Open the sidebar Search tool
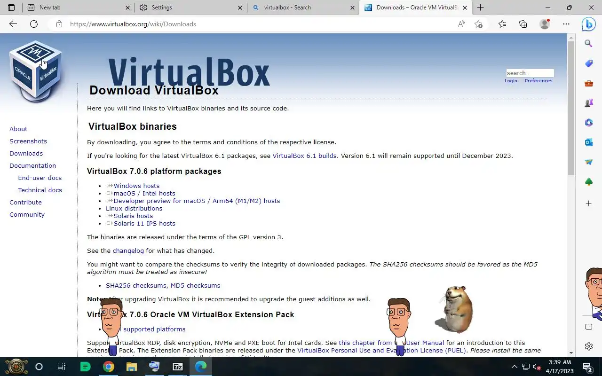This screenshot has height=376, width=602. coord(588,44)
